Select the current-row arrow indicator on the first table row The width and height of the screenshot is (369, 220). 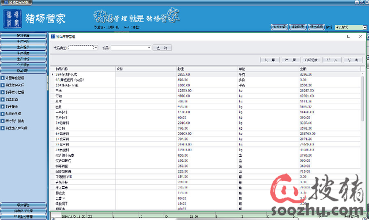pyautogui.click(x=52, y=74)
